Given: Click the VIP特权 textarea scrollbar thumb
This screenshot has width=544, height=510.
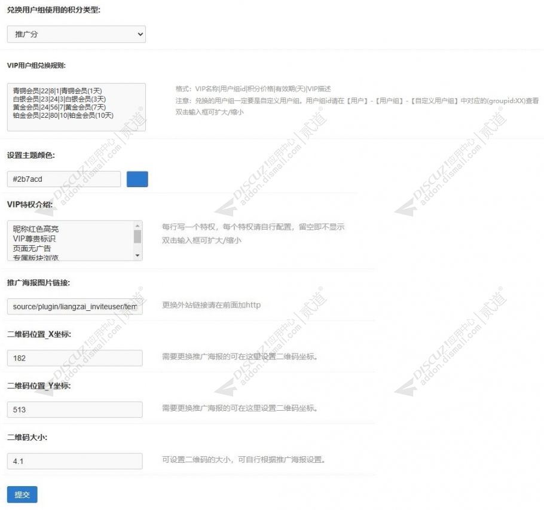Looking at the screenshot, I should coord(137,236).
